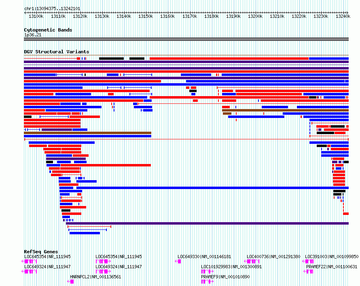Select the brown variant bar spanning 13094k to 13152k

pyautogui.click(x=87, y=133)
